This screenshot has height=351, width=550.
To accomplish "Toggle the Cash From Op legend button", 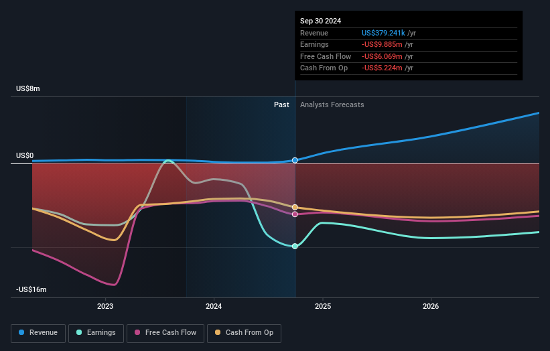I will click(x=244, y=333).
